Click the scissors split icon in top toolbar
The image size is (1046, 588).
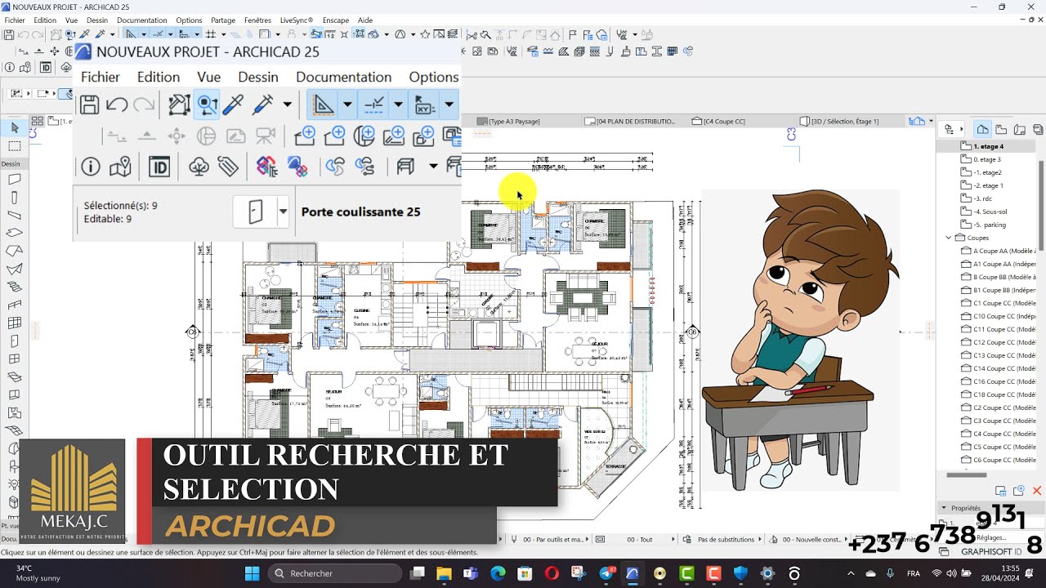472,34
